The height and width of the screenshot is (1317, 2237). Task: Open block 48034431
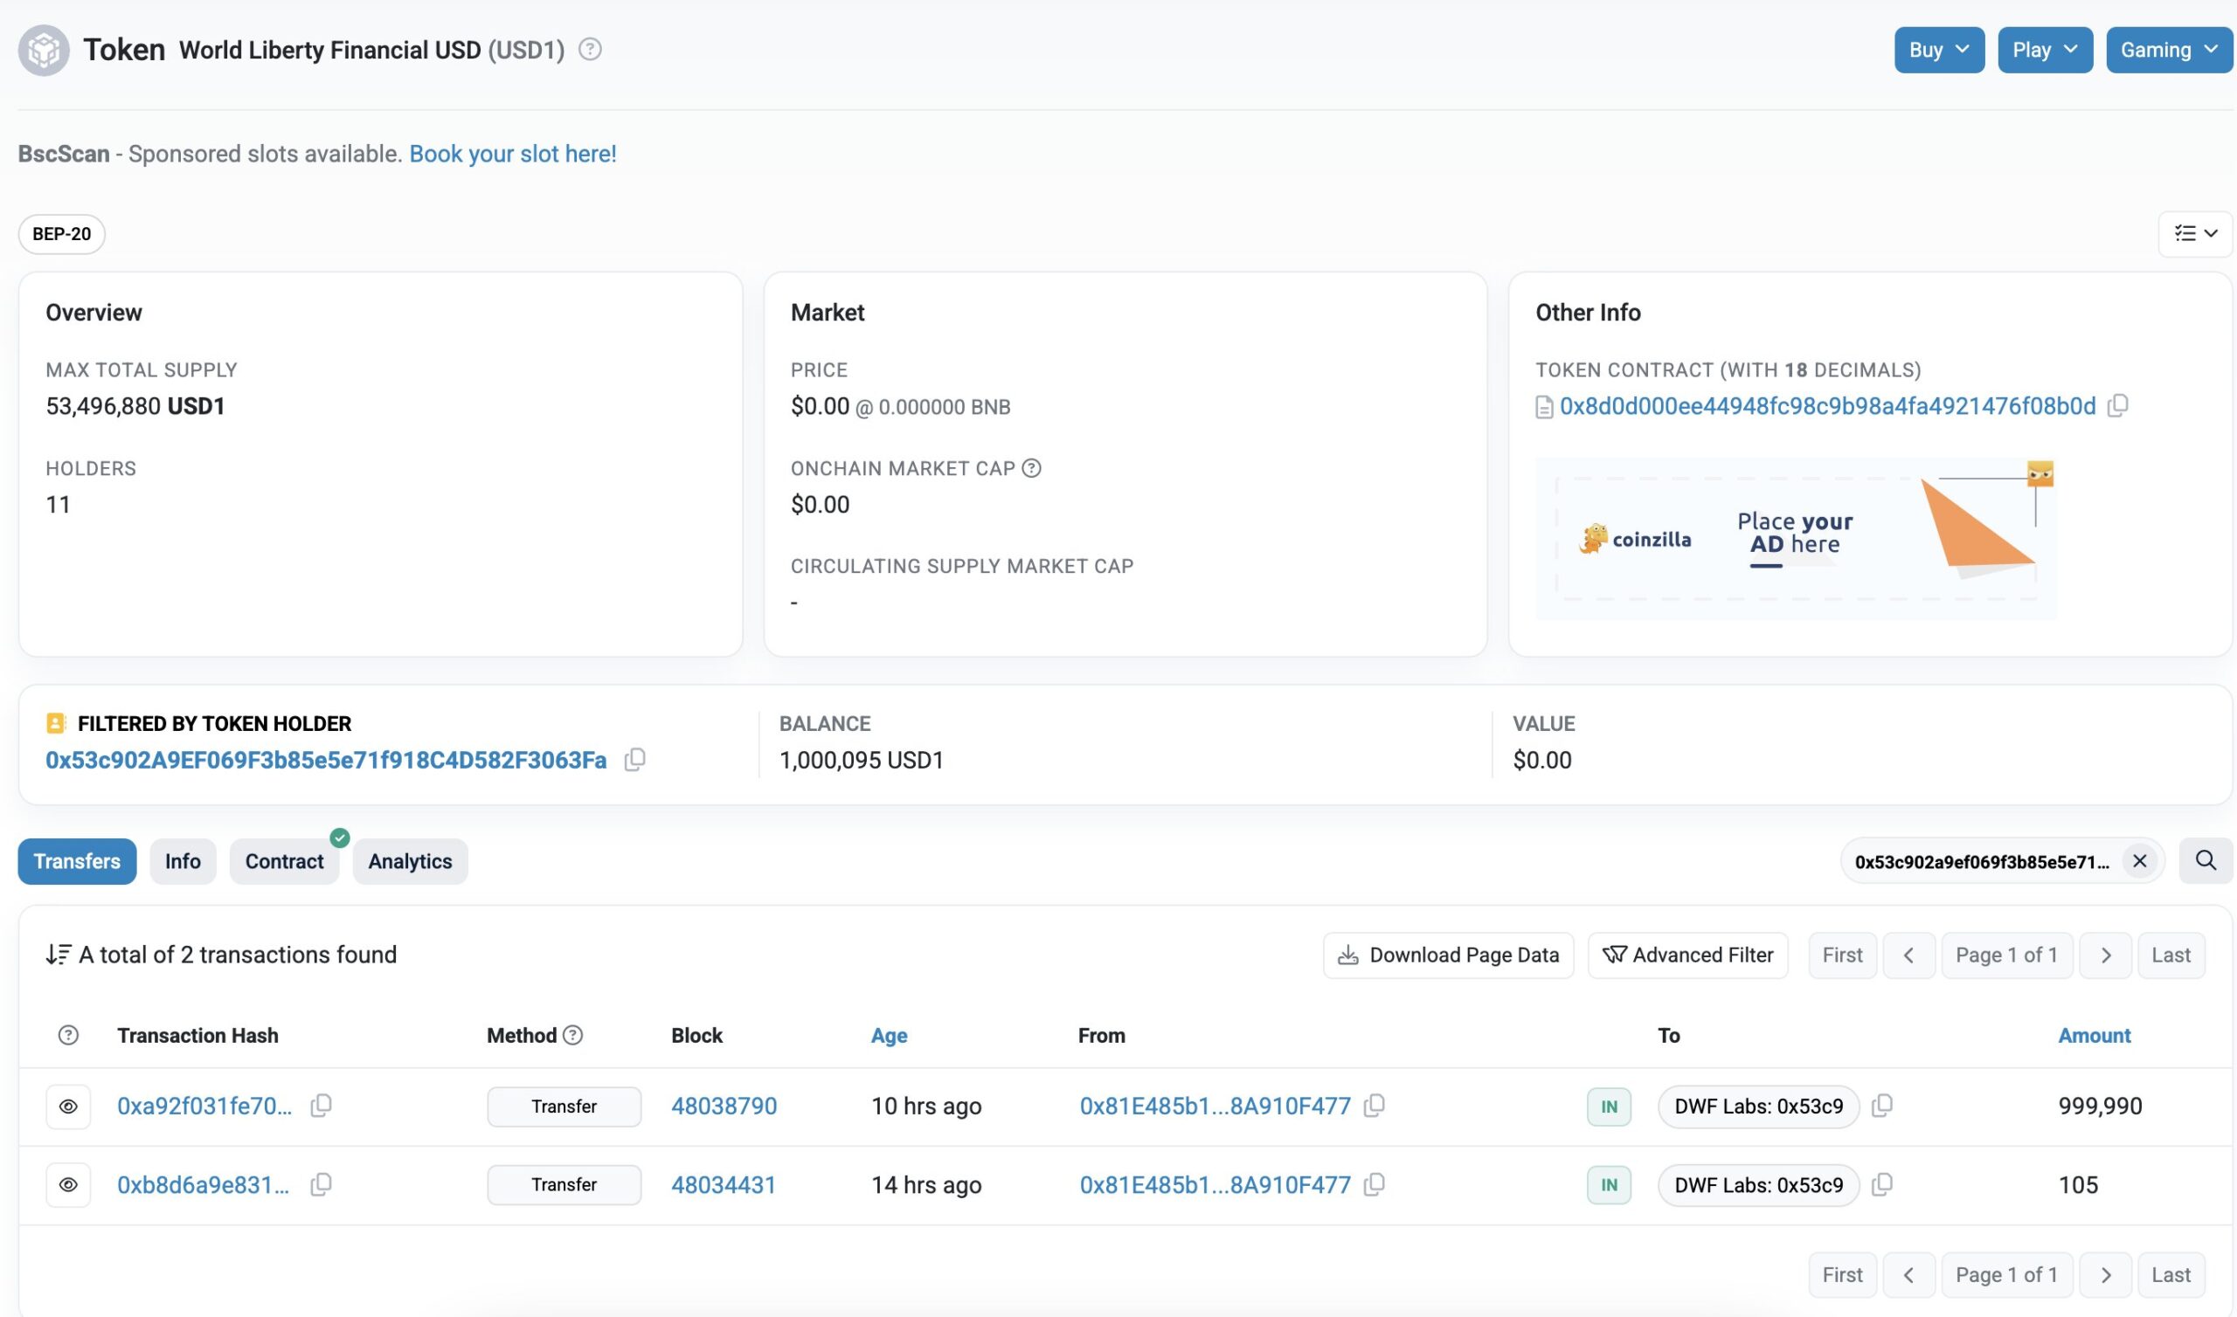tap(724, 1185)
